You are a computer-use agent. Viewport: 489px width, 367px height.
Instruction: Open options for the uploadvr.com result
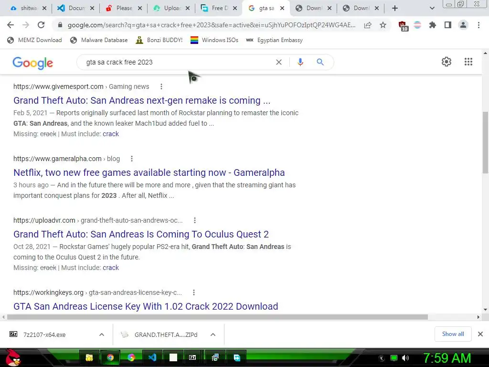point(195,220)
